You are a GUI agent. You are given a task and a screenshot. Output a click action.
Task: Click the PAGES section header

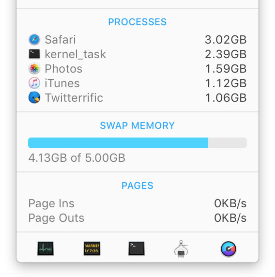(x=137, y=185)
